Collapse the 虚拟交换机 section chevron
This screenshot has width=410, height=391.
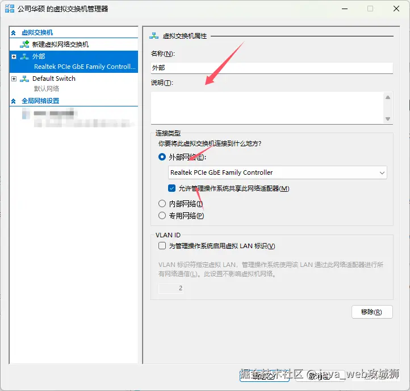[x=14, y=33]
